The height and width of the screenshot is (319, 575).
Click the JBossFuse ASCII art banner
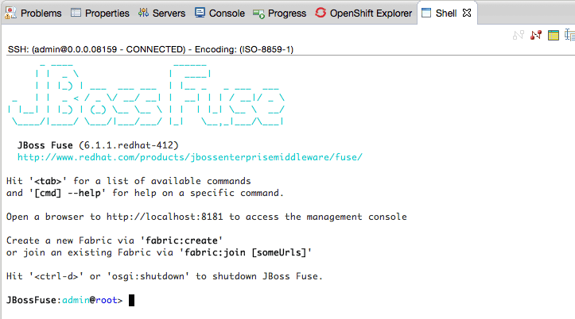pyautogui.click(x=146, y=94)
